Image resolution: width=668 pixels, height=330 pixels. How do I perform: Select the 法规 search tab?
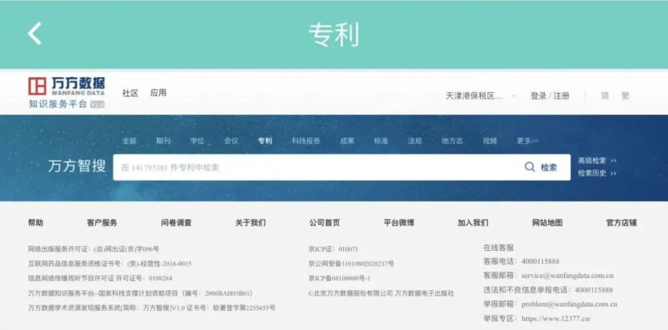(x=415, y=141)
